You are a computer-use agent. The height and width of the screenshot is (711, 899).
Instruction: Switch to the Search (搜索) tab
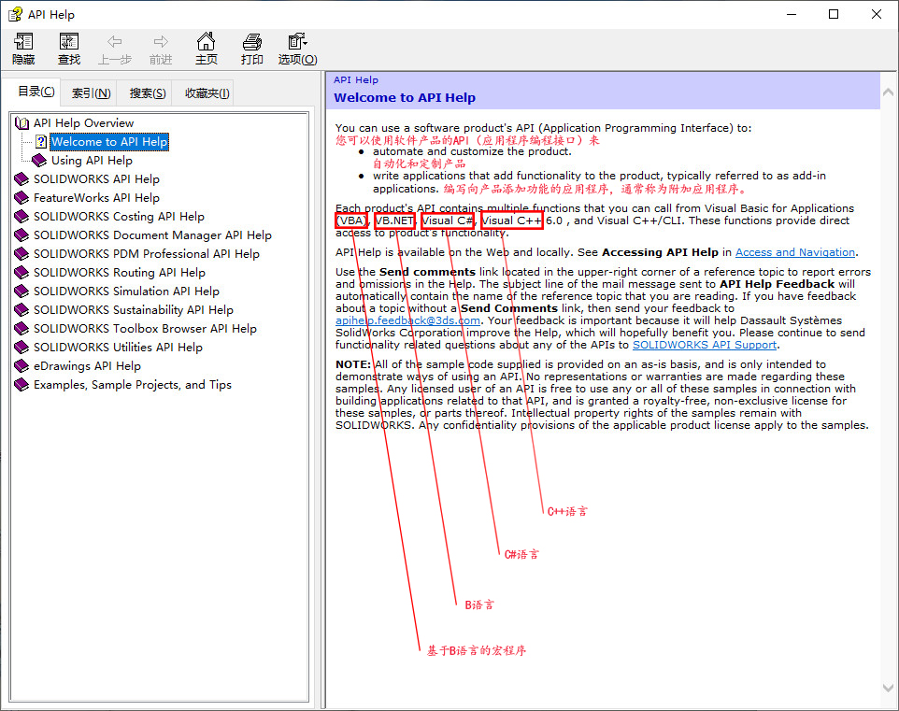click(148, 92)
